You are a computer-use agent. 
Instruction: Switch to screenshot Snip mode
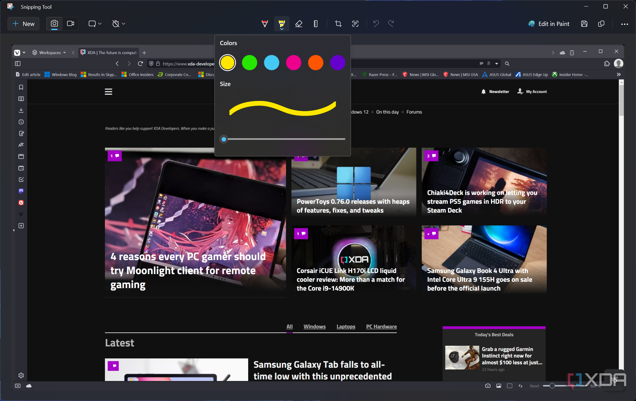pyautogui.click(x=54, y=24)
